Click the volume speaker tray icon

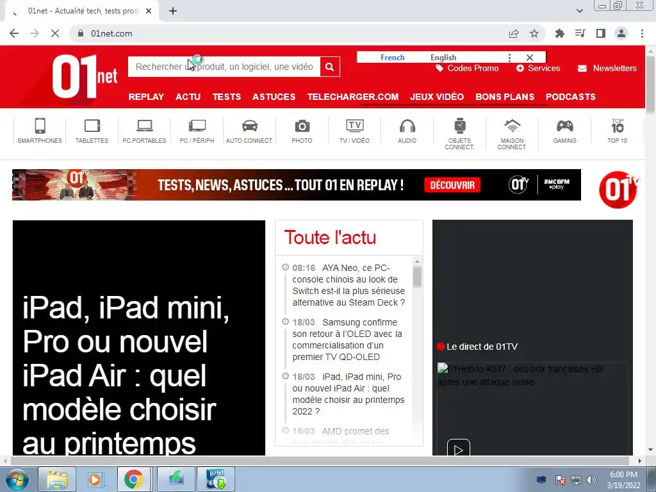591,480
